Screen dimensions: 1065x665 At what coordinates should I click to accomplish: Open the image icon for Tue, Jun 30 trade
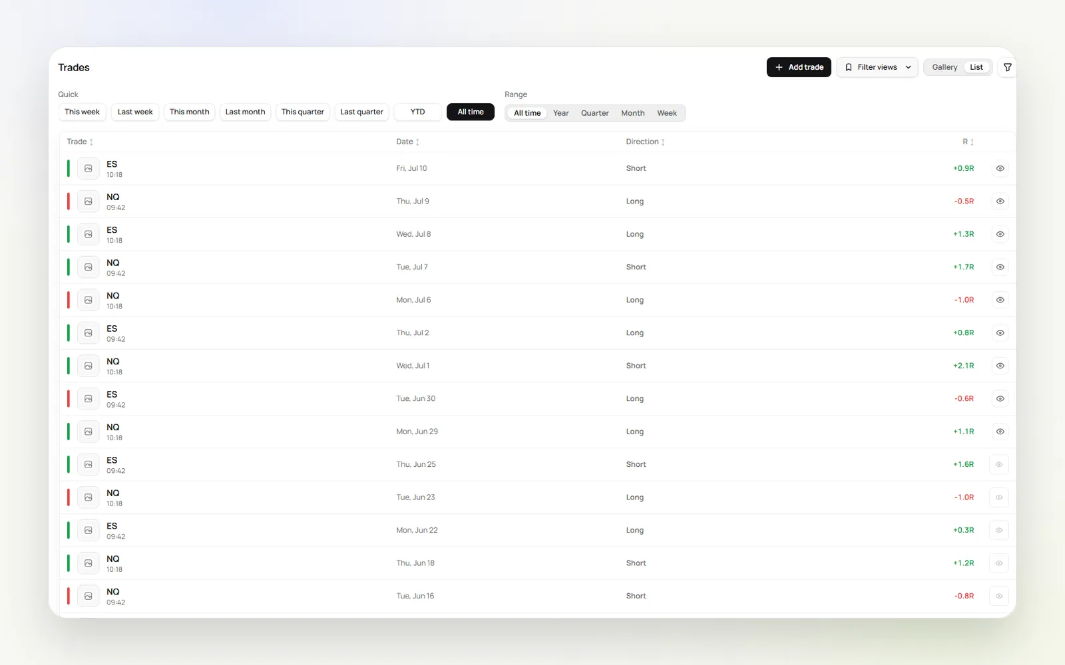88,399
